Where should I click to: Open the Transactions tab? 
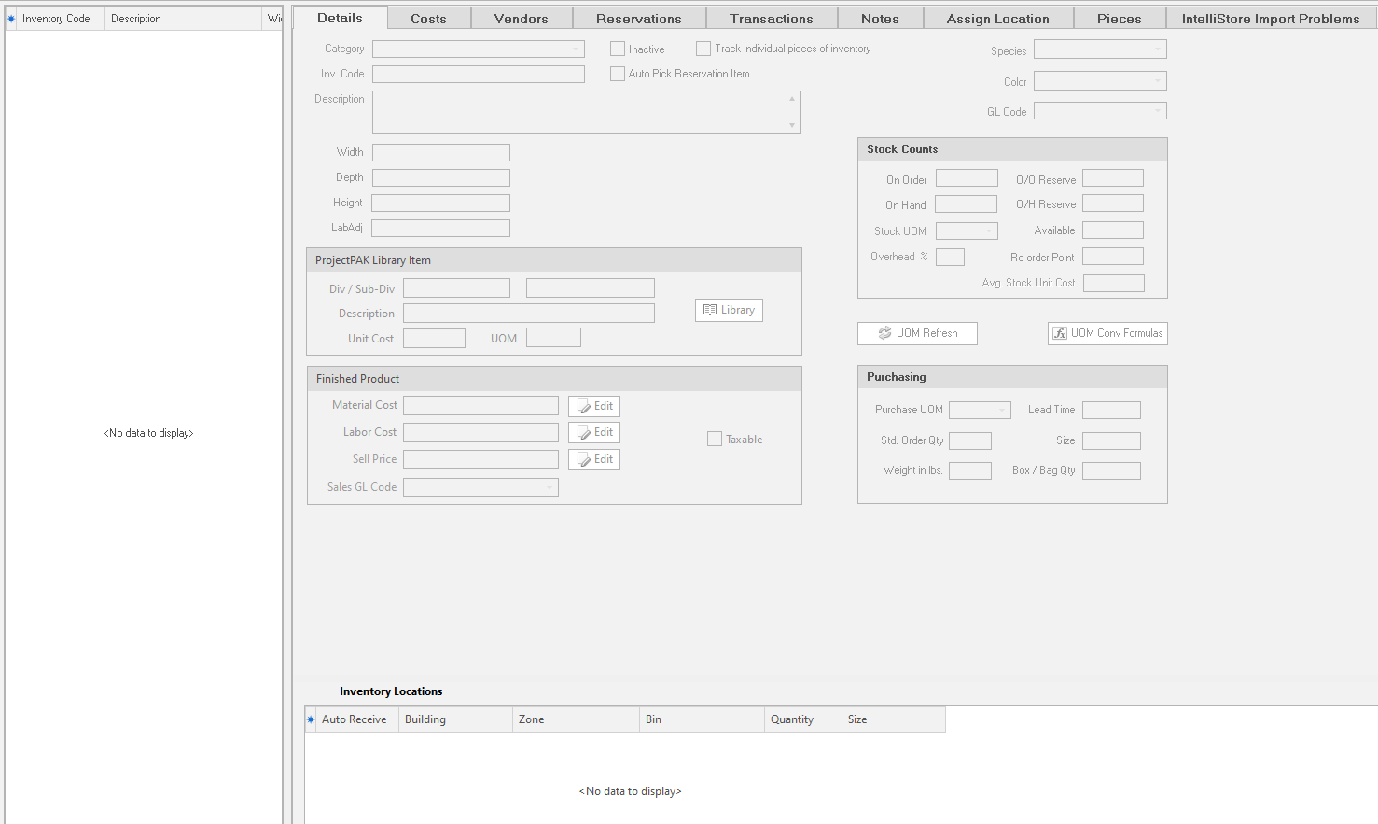771,19
